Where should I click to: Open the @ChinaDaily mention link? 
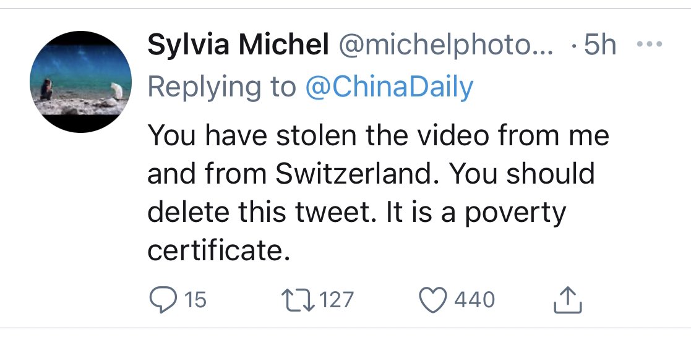390,87
